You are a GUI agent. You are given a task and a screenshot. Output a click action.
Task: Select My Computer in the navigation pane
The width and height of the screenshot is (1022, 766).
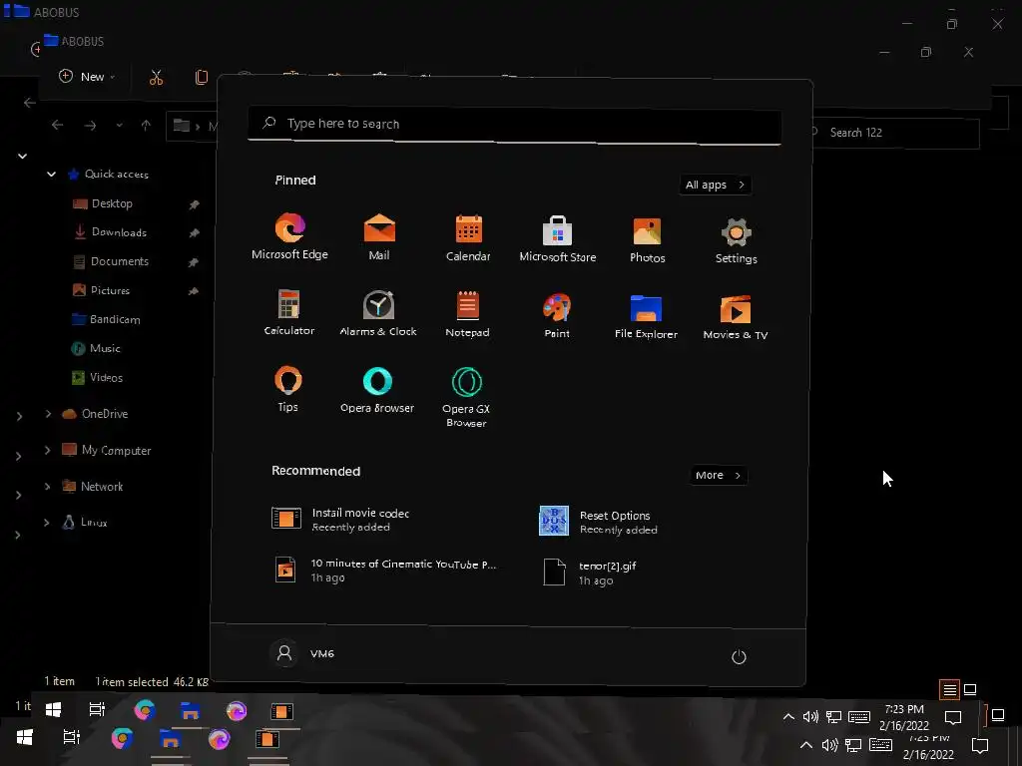tap(106, 450)
